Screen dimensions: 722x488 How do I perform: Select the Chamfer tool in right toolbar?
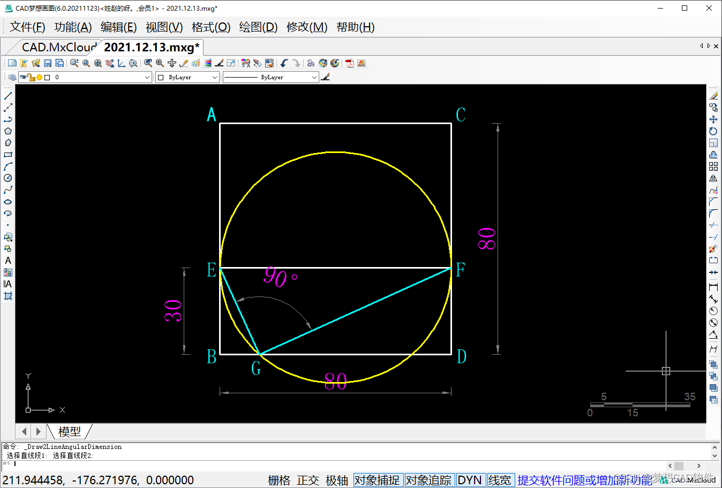coord(713,202)
